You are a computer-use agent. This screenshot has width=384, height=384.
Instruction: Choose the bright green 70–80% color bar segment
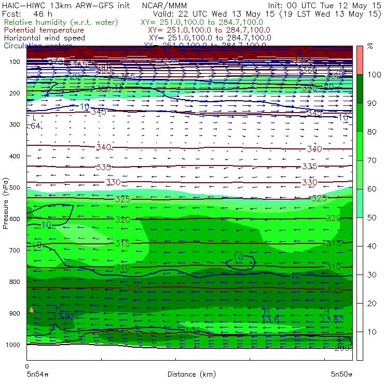click(x=360, y=146)
